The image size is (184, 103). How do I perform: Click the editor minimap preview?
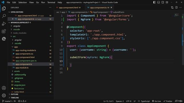[177, 15]
